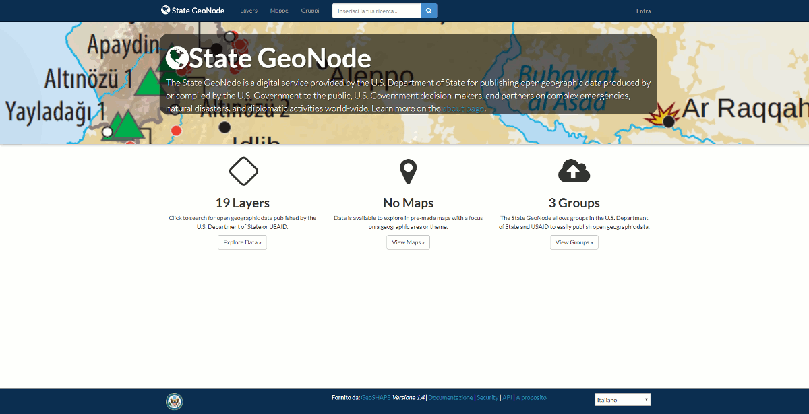
Task: Click the map pin Maps icon
Action: 408,172
